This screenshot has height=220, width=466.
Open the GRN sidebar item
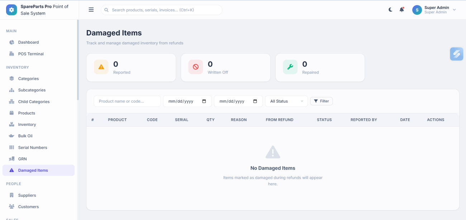(x=39, y=159)
